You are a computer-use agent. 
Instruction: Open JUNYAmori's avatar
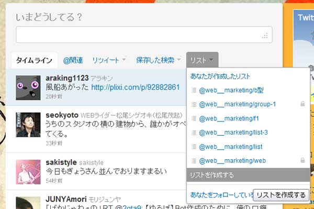[x=28, y=203]
